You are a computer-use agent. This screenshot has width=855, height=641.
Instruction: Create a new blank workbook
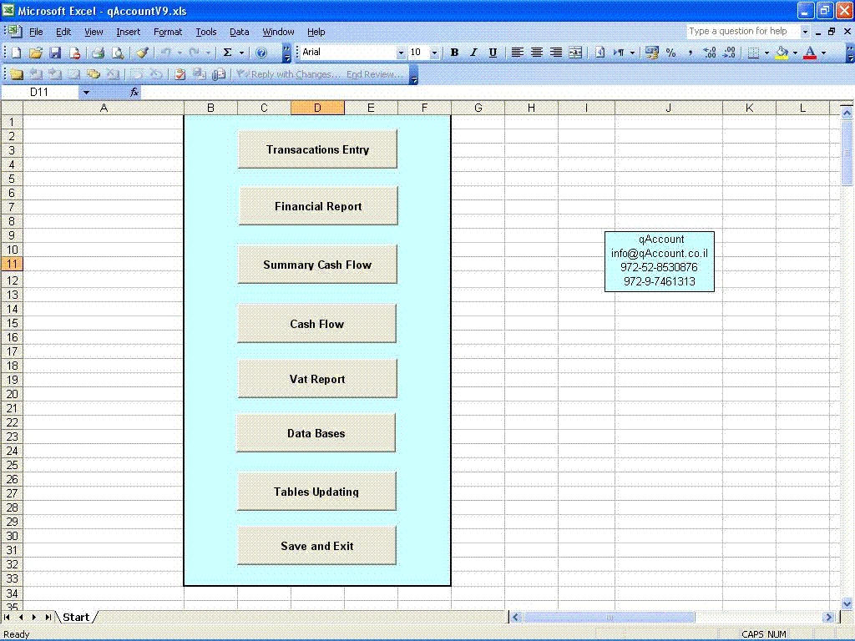click(x=17, y=53)
